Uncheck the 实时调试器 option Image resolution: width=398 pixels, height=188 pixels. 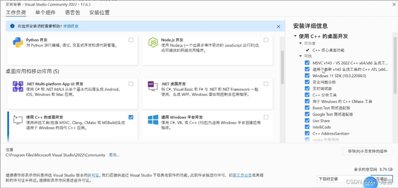click(307, 88)
